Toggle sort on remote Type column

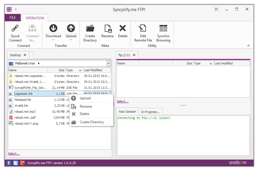pos(203,63)
